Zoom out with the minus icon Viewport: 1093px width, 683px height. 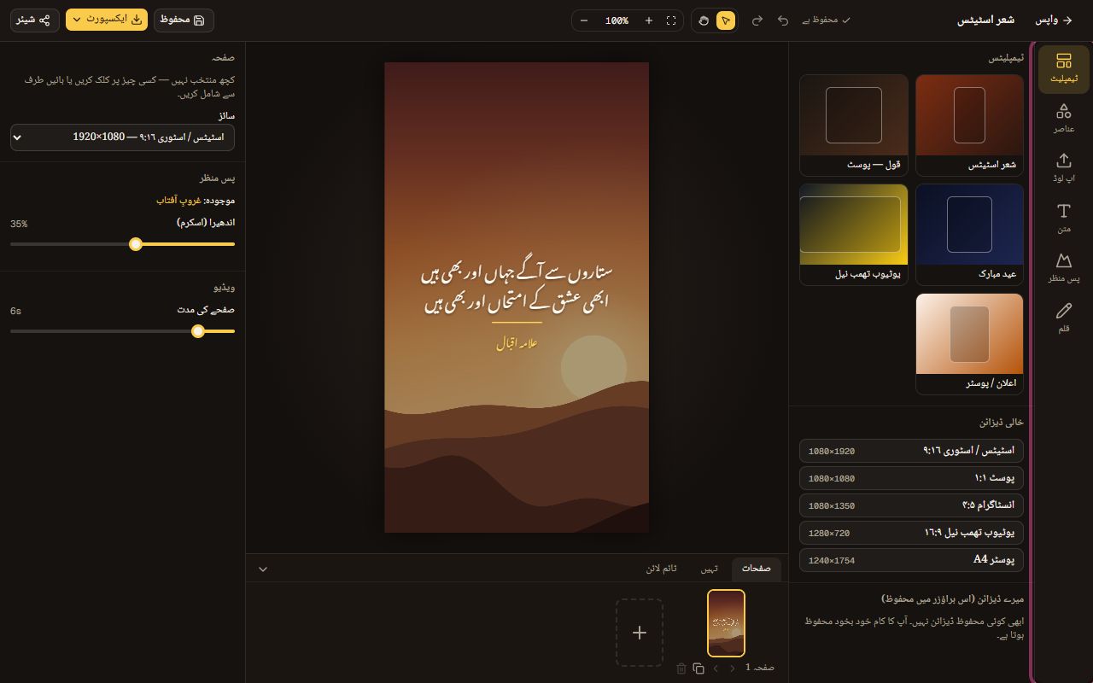[584, 20]
